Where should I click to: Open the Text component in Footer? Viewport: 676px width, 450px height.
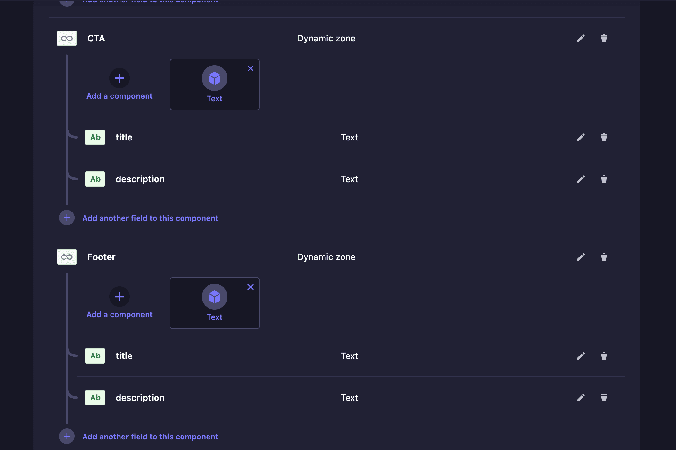[214, 303]
